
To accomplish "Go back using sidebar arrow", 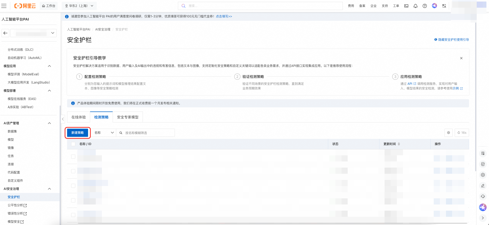I will pos(5,33).
